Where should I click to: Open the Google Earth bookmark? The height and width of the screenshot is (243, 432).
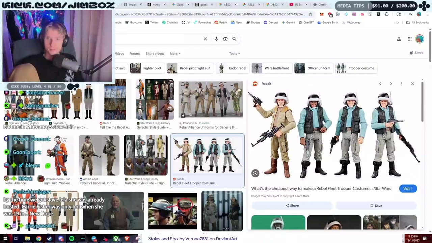tap(327, 23)
